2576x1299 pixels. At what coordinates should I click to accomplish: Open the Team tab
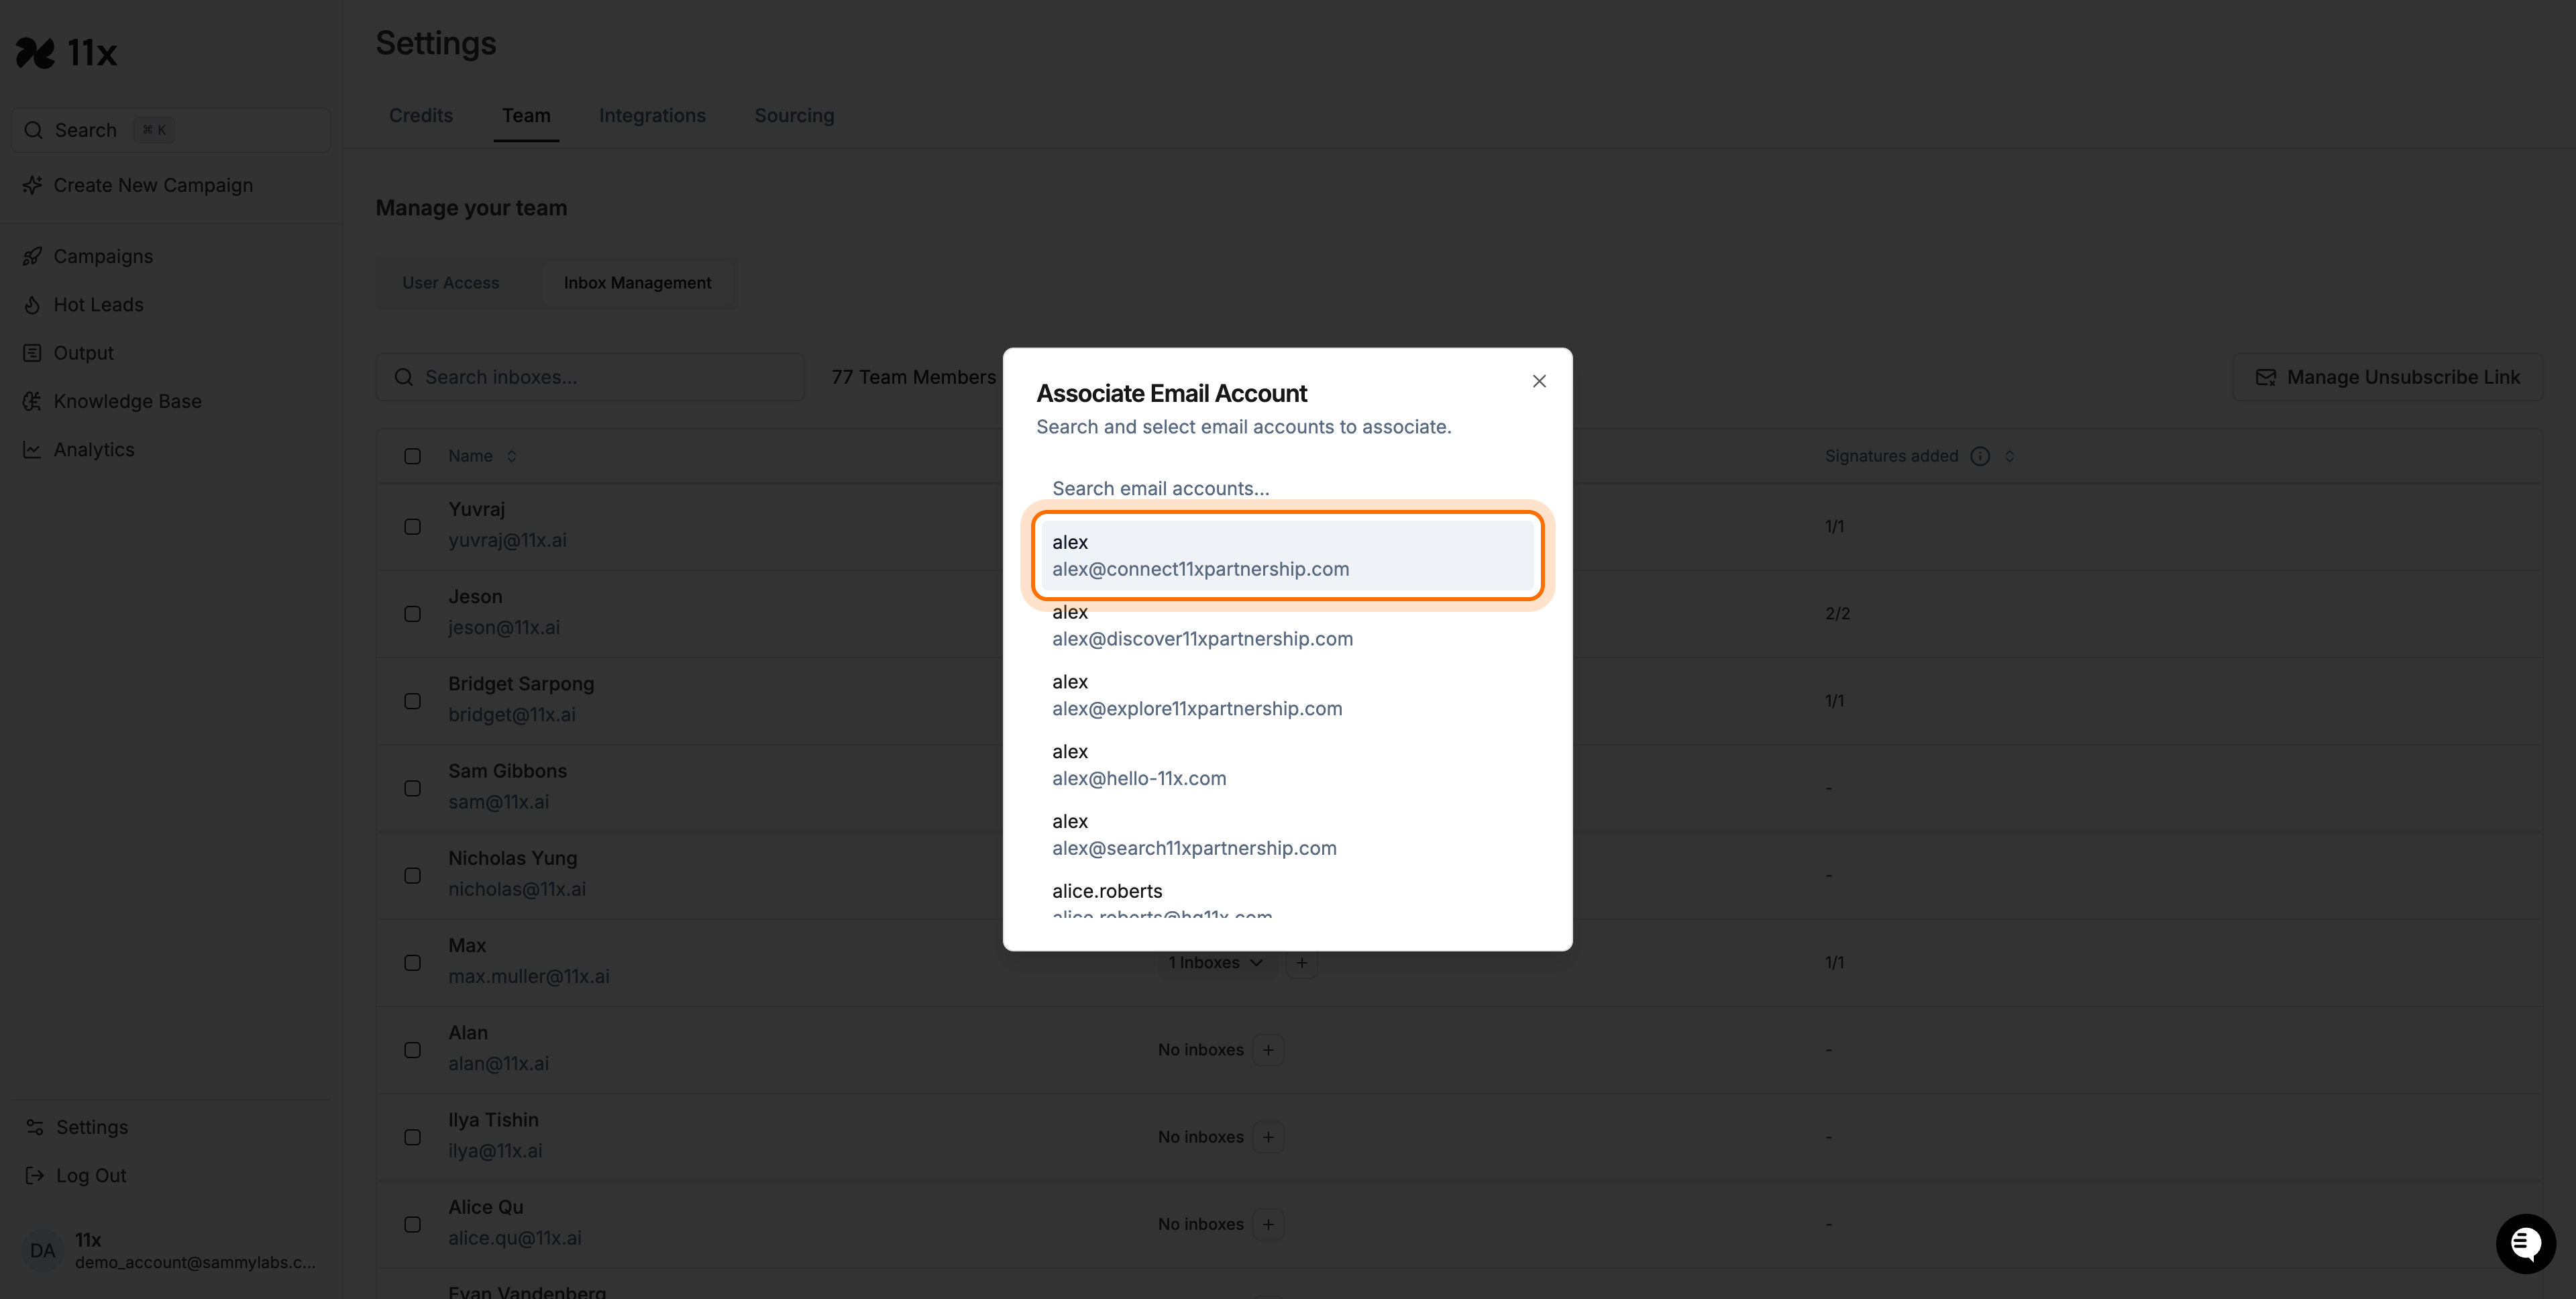click(526, 115)
